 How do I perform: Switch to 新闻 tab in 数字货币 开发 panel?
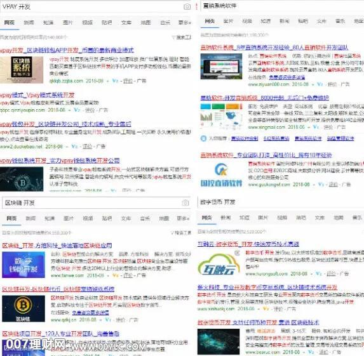click(x=226, y=218)
